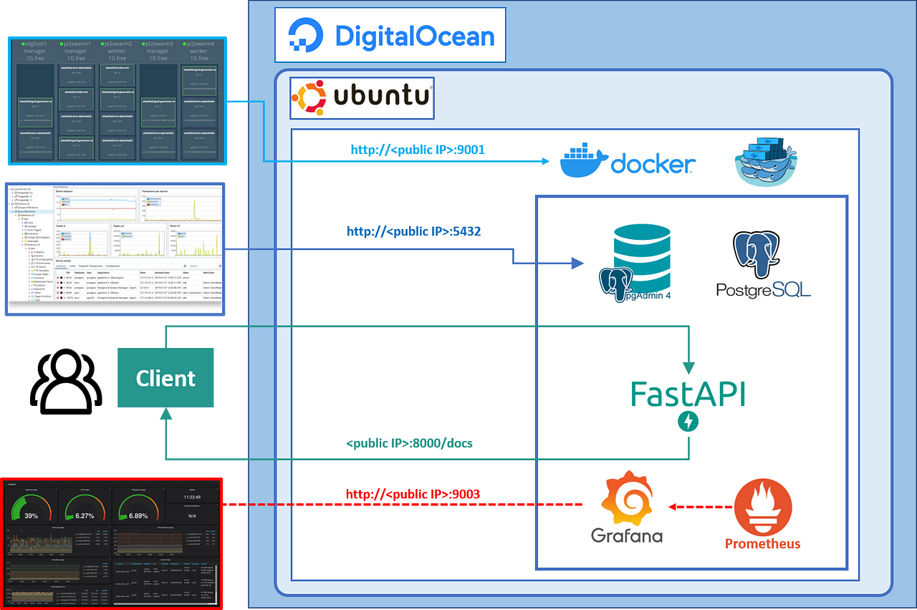Click the N/A panel in Grafana screenshot
The image size is (917, 610).
click(192, 514)
